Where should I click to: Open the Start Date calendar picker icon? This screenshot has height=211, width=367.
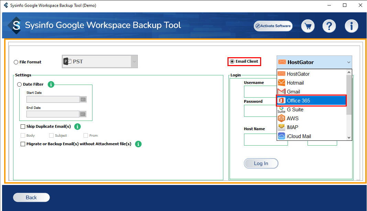(83, 99)
